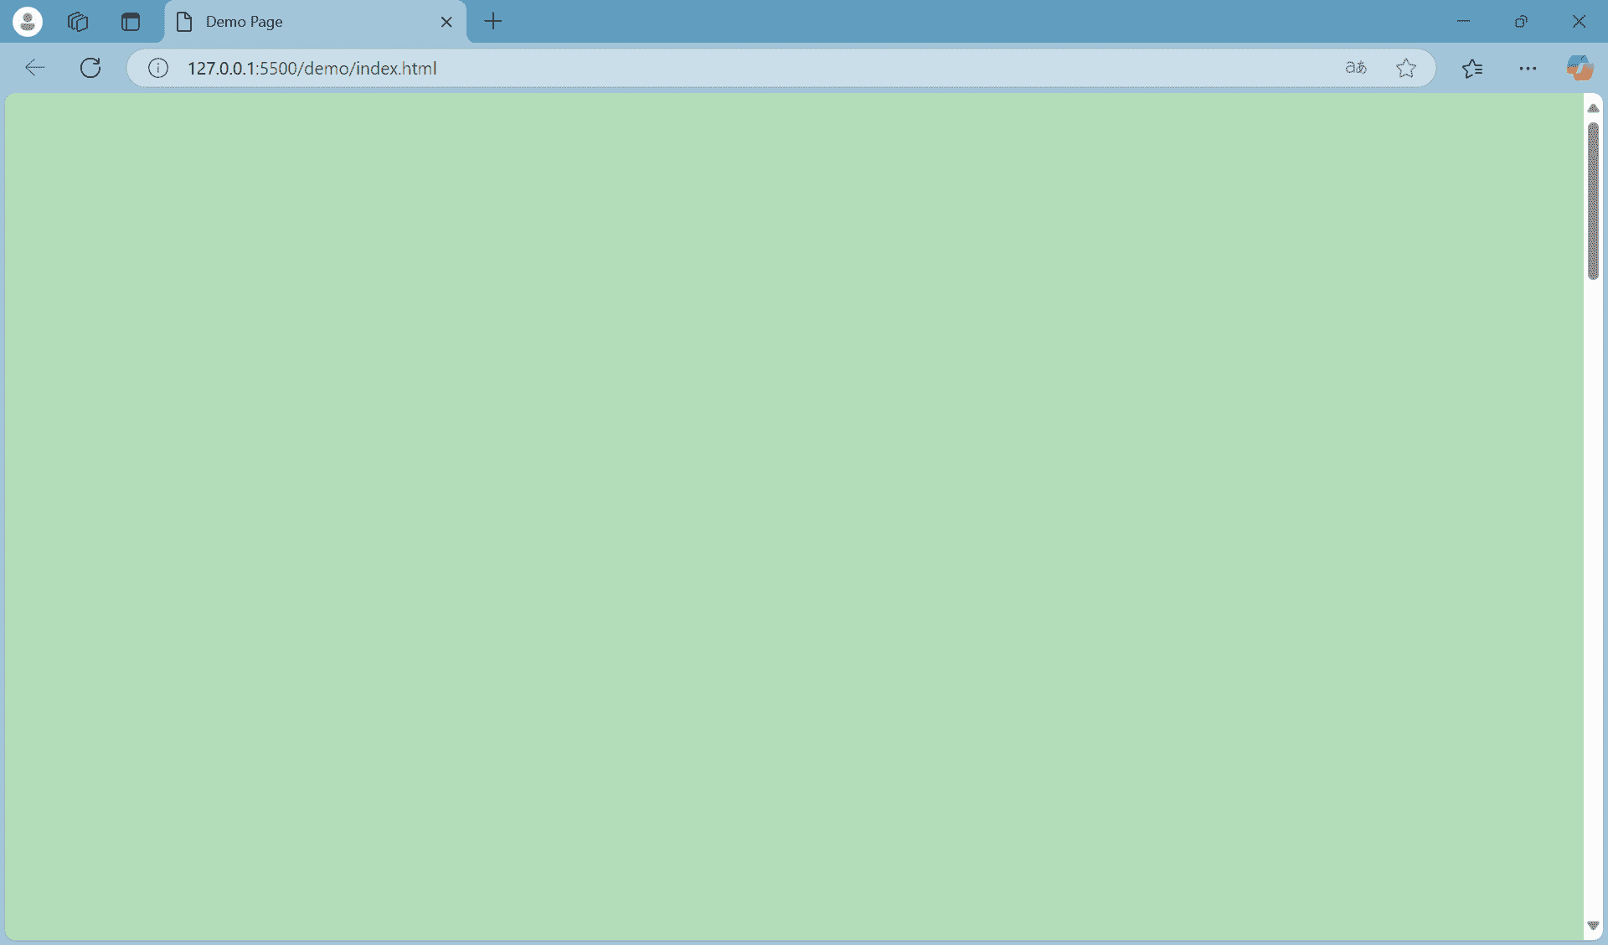Start Read aloud for the page

(x=1355, y=68)
